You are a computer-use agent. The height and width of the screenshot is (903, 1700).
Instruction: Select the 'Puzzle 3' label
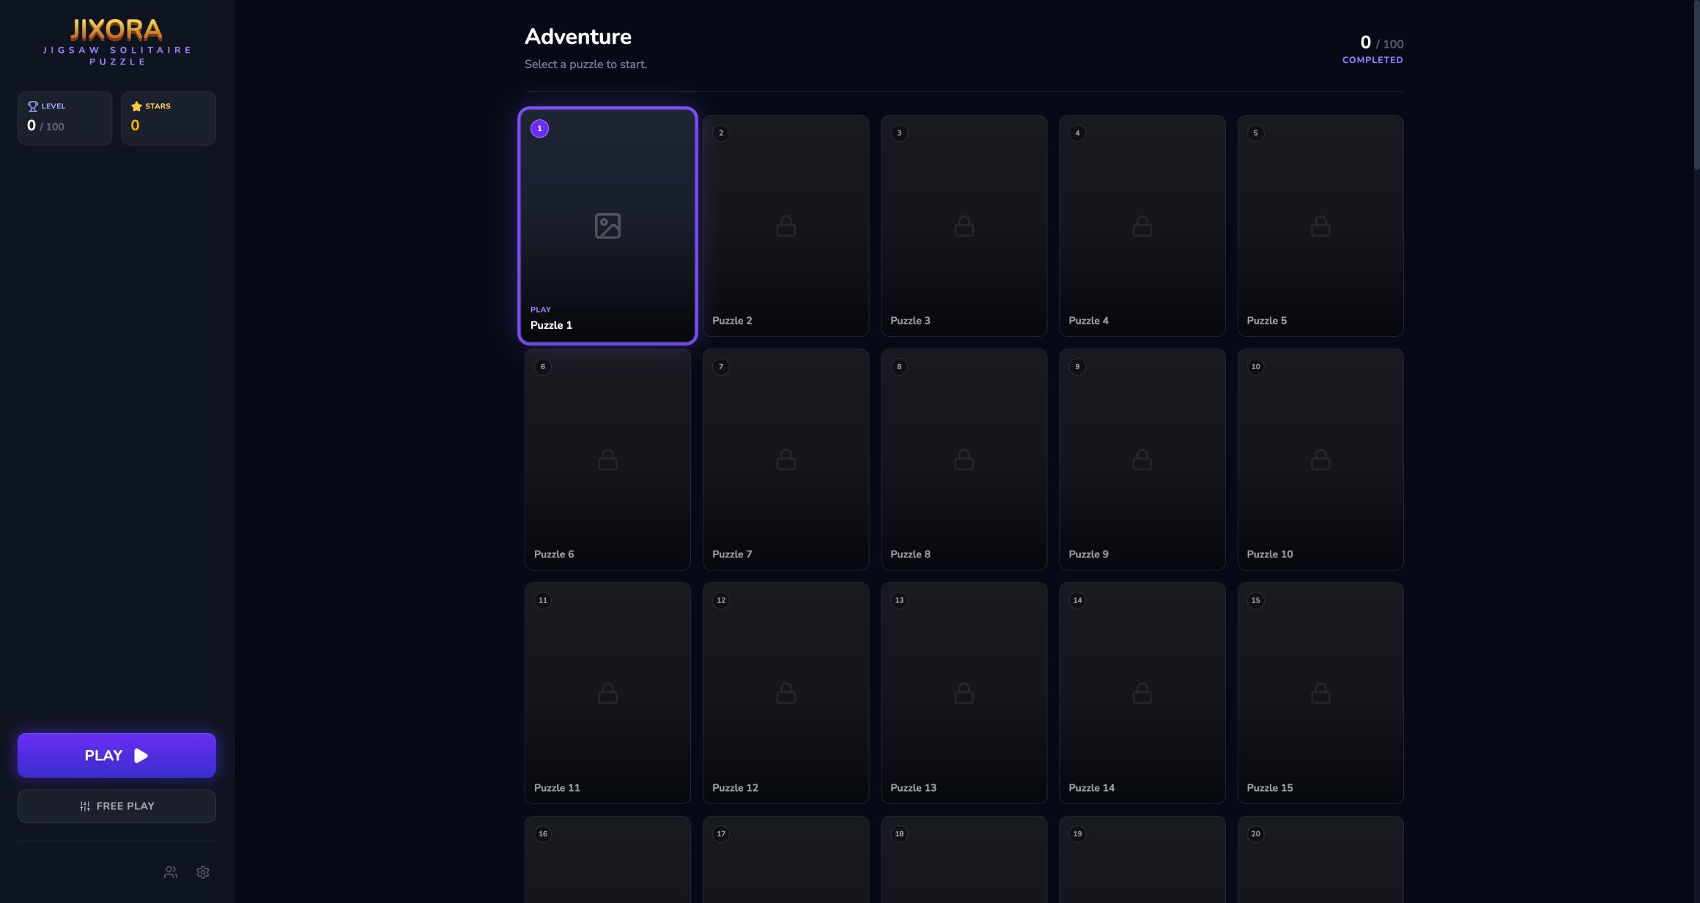(x=910, y=321)
